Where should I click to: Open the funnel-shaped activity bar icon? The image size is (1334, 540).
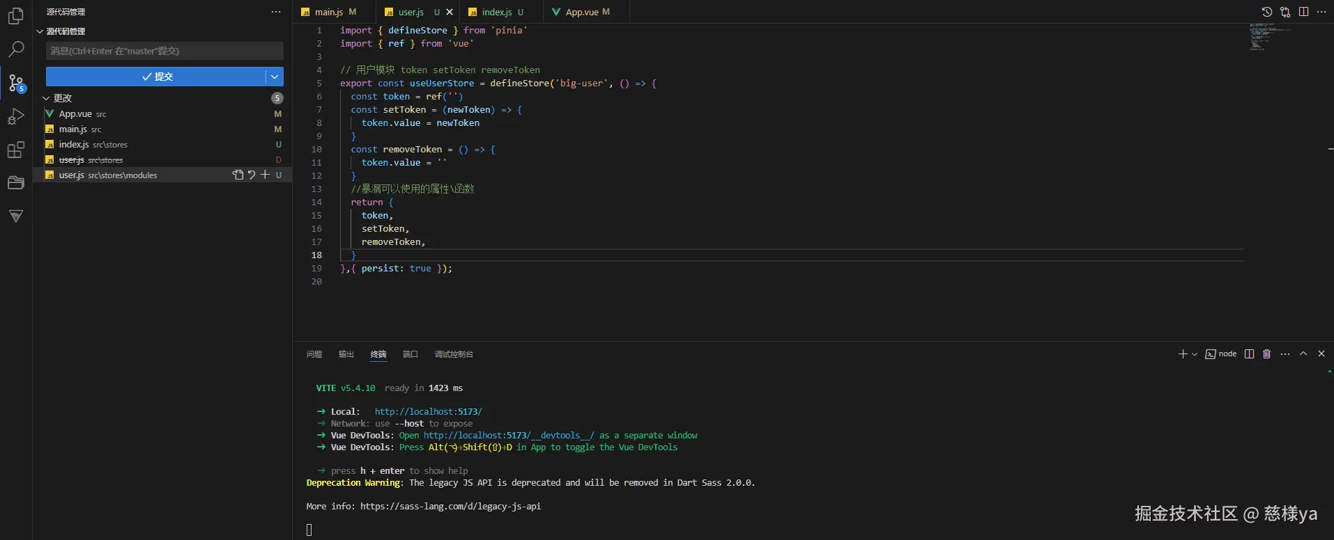pyautogui.click(x=15, y=216)
